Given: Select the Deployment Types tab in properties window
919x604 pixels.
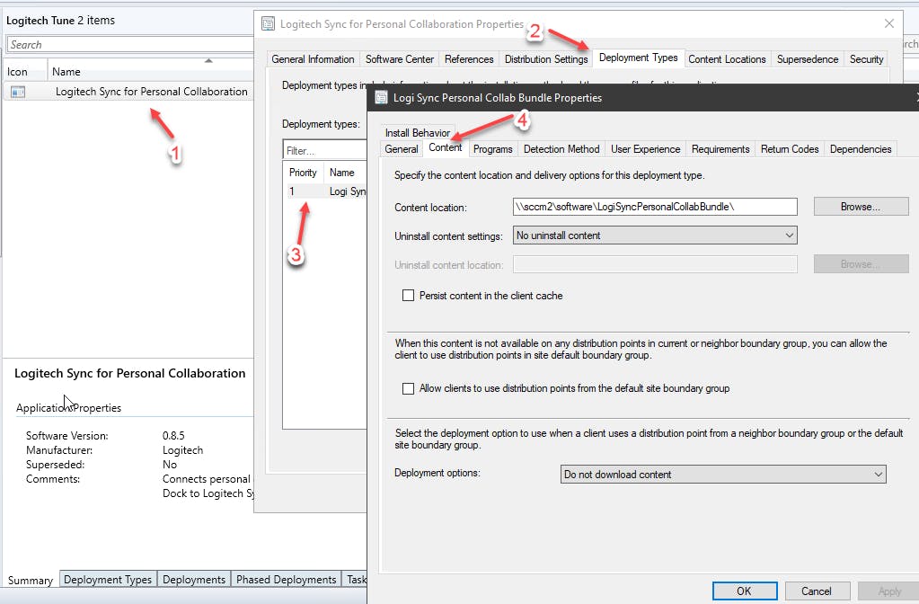Looking at the screenshot, I should (638, 58).
